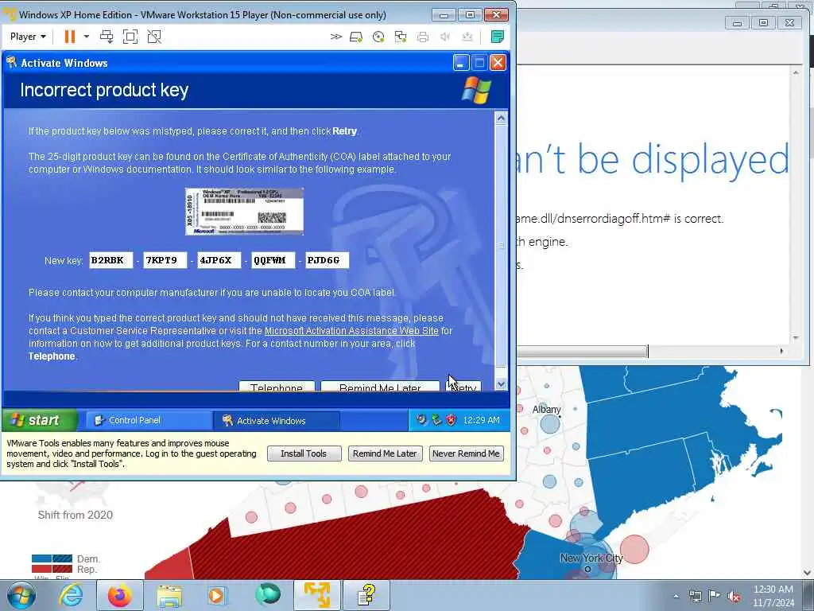
Task: Click Albany label on the map
Action: pyautogui.click(x=547, y=410)
